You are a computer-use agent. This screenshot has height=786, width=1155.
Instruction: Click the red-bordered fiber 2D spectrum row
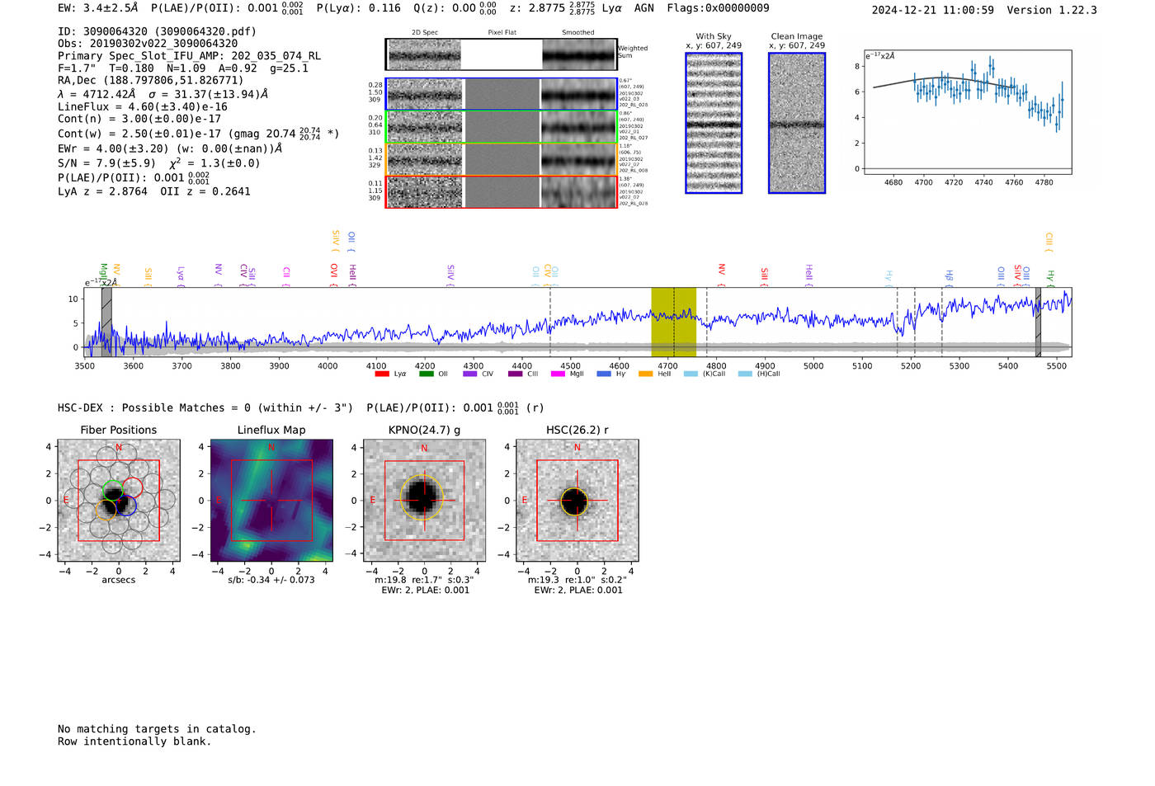(x=501, y=191)
